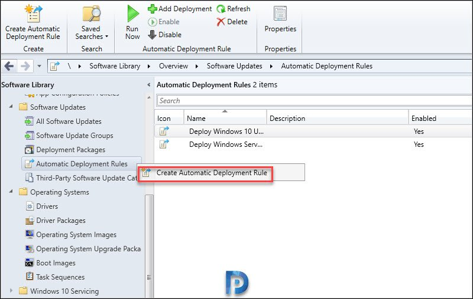Screen dimensions: 473x299
Task: Select the Operating Systems folder node
Action: (60, 192)
